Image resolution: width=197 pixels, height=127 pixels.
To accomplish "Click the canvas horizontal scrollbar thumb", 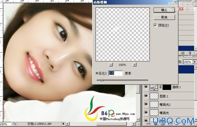I will [112, 124].
